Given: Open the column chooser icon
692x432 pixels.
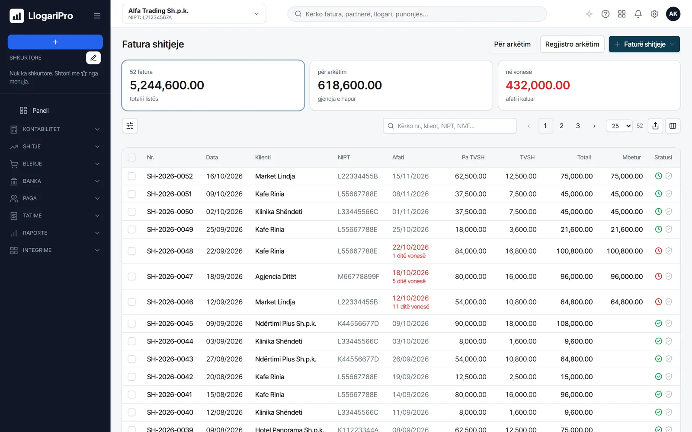Looking at the screenshot, I should pos(673,126).
